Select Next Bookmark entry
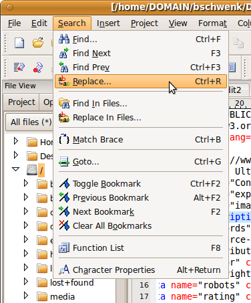The height and width of the screenshot is (303, 251). (141, 212)
